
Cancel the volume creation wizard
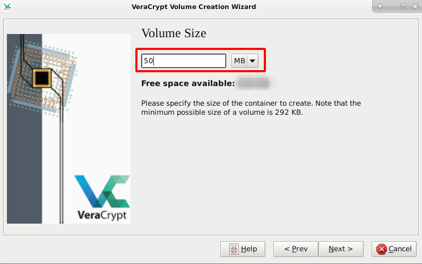pos(394,249)
